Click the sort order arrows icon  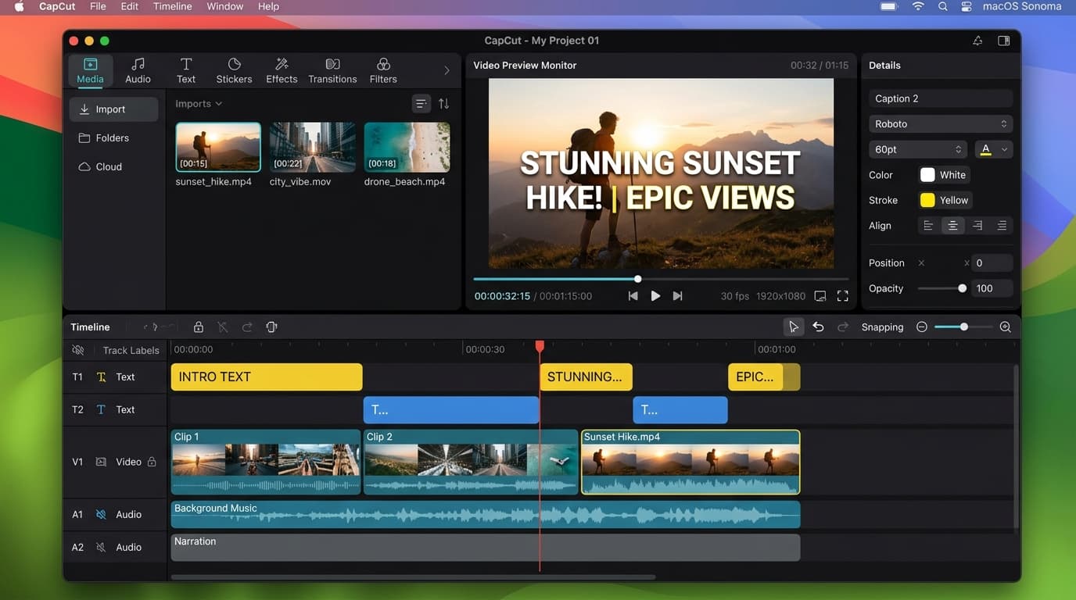443,104
